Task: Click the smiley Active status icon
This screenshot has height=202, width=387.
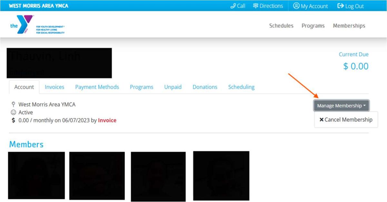Action: tap(13, 112)
